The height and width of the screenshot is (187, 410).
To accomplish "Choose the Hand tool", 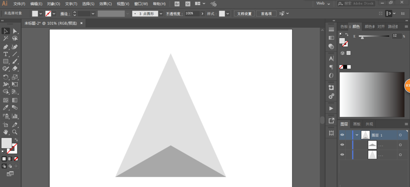I will pyautogui.click(x=6, y=132).
